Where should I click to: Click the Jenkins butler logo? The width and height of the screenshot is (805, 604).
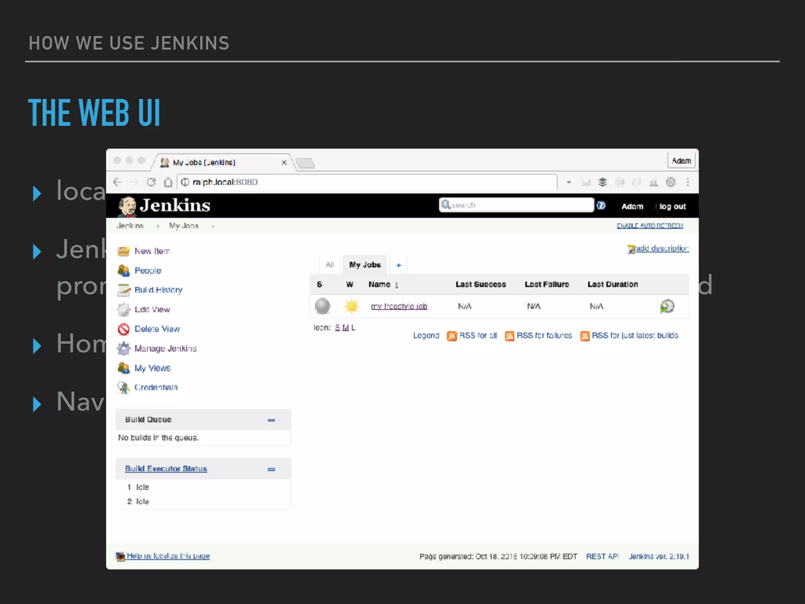tap(127, 206)
